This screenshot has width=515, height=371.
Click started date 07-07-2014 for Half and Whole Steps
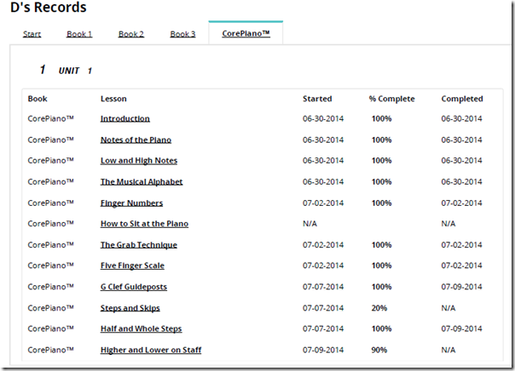click(323, 328)
